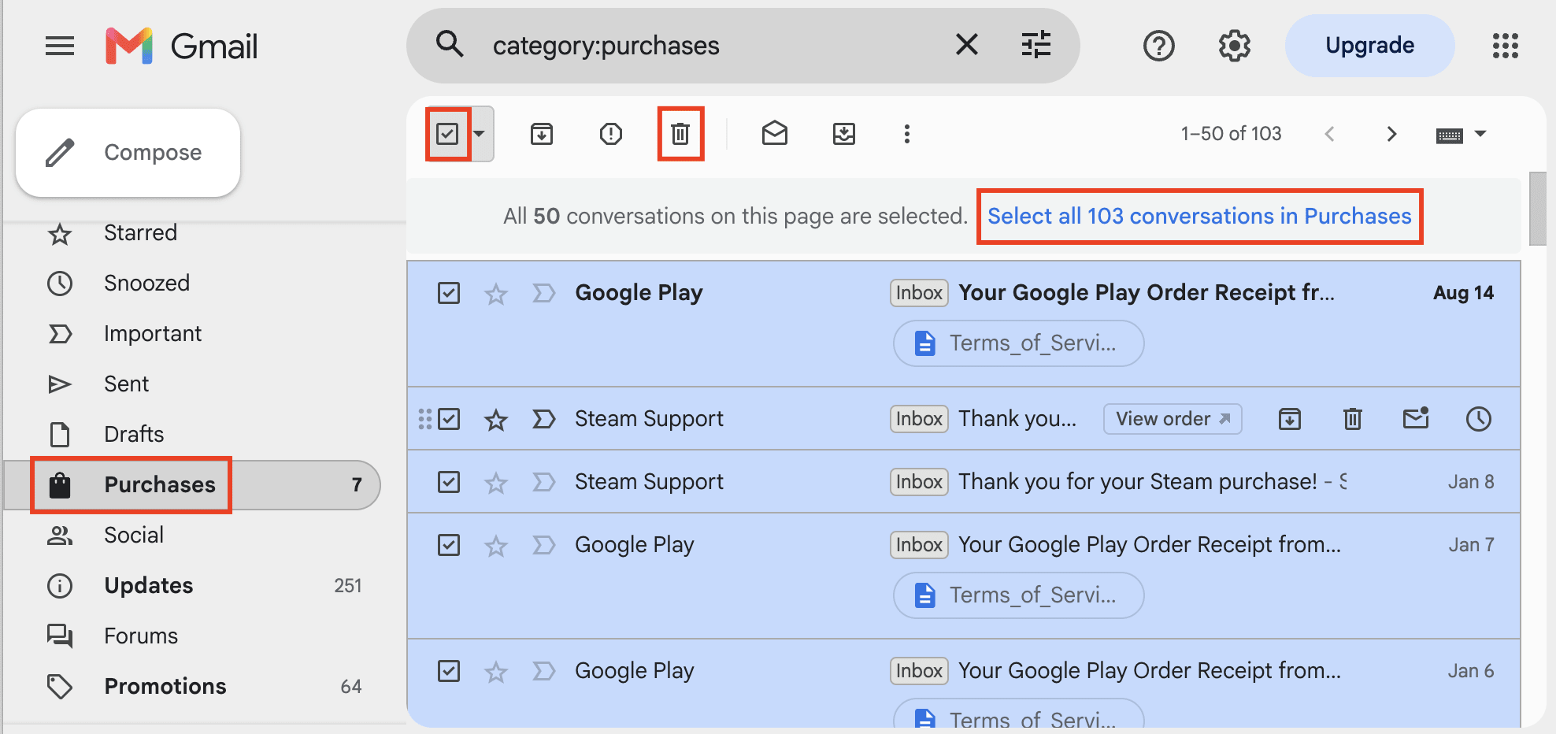Screen dimensions: 1556x734
Task: Open email 'Thank you for your Steam purchase!'
Action: [x=1137, y=482]
